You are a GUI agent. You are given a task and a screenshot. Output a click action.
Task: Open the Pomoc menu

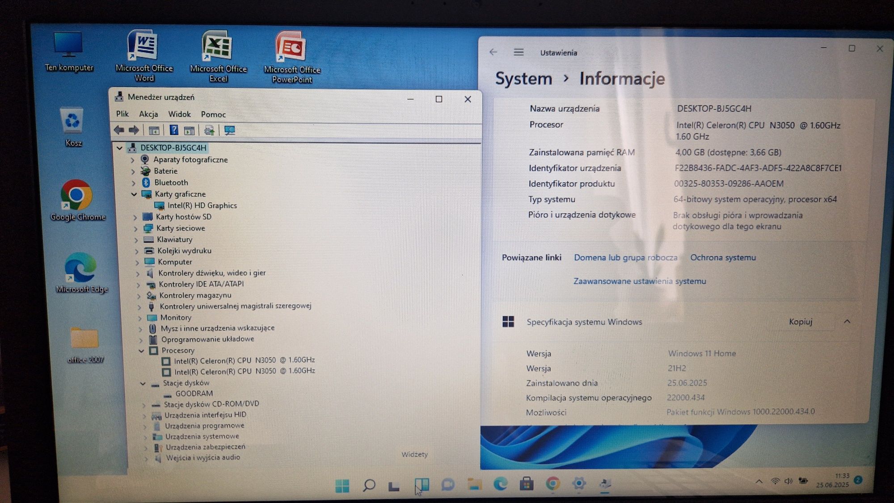point(213,114)
